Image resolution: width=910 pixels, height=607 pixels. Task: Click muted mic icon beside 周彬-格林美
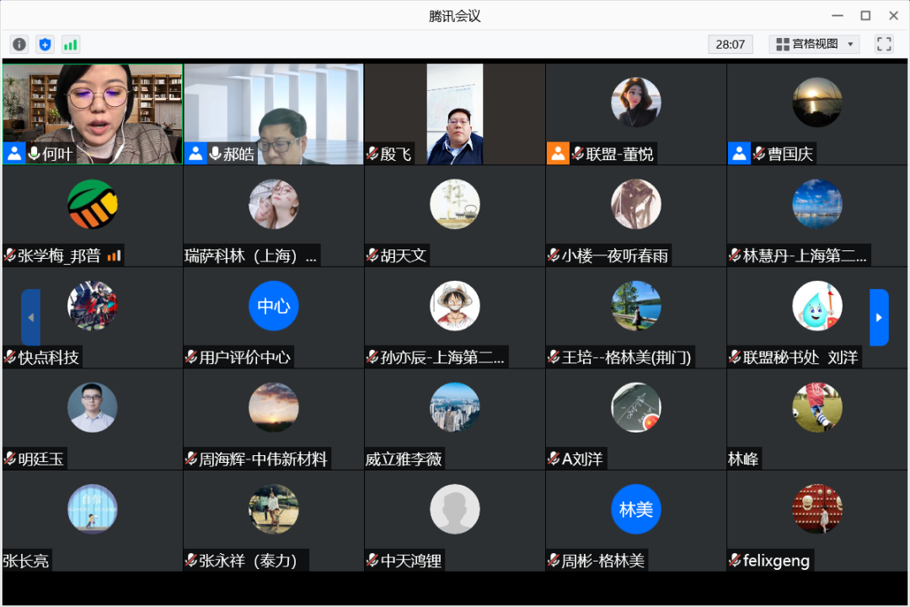click(x=553, y=561)
